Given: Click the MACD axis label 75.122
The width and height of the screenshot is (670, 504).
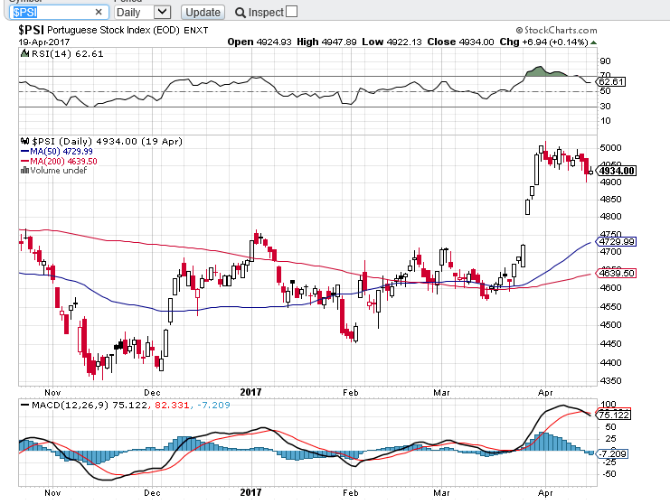Looking at the screenshot, I should (614, 415).
